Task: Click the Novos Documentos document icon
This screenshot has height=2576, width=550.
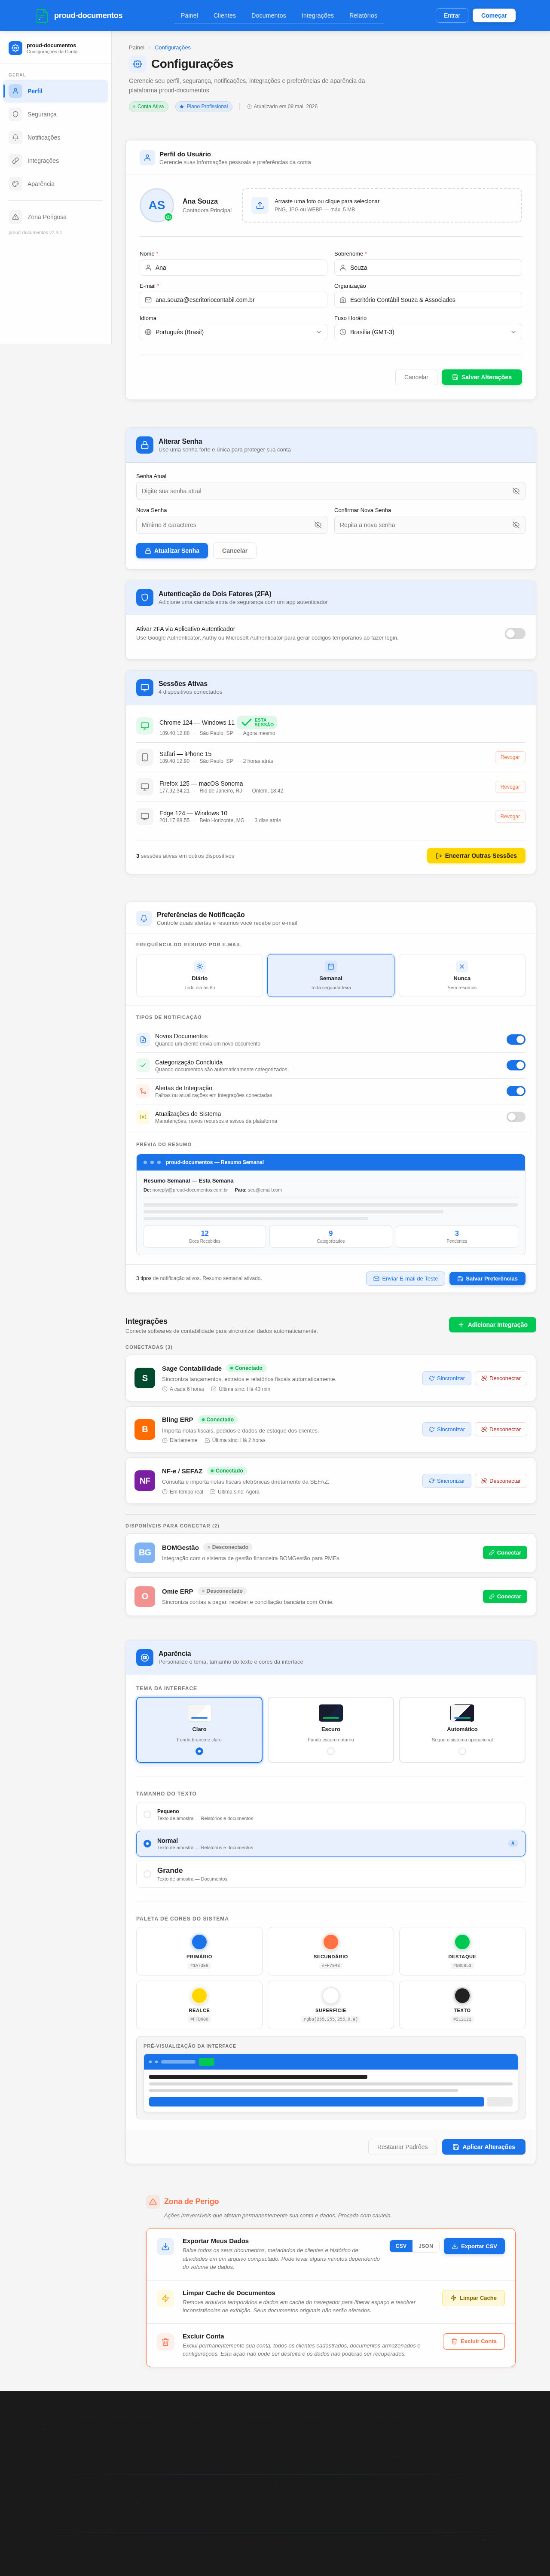Action: (x=143, y=1039)
